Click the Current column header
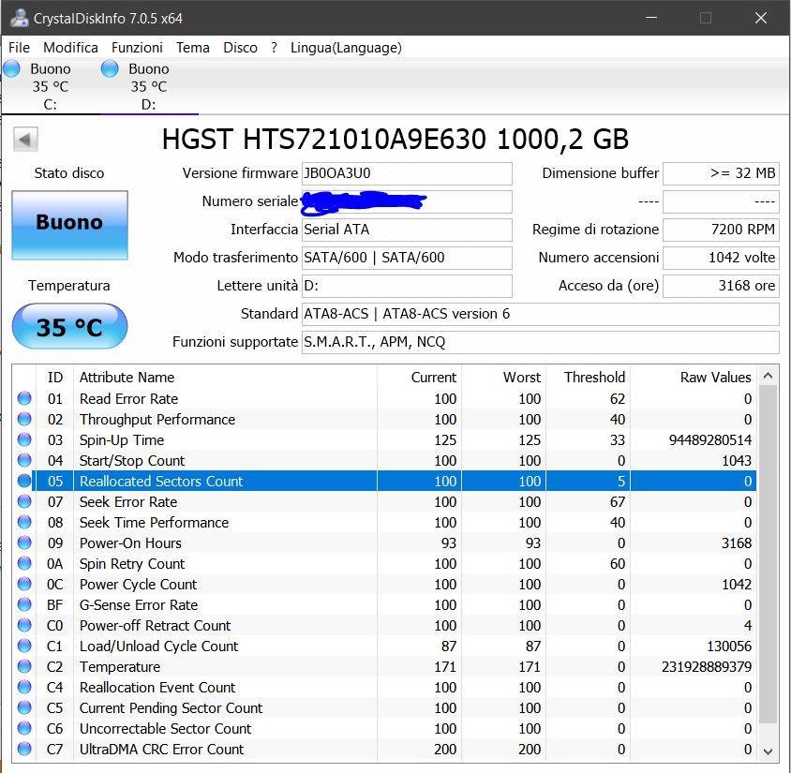Viewport: 791px width, 773px height. (x=419, y=378)
